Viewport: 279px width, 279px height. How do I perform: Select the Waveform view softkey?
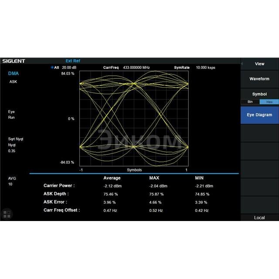(259, 79)
